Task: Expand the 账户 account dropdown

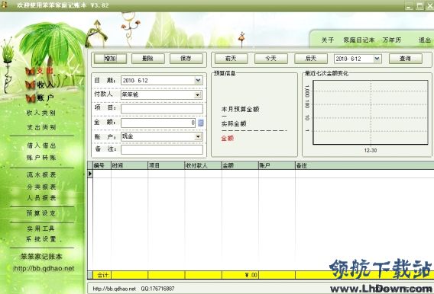Action: [x=198, y=136]
